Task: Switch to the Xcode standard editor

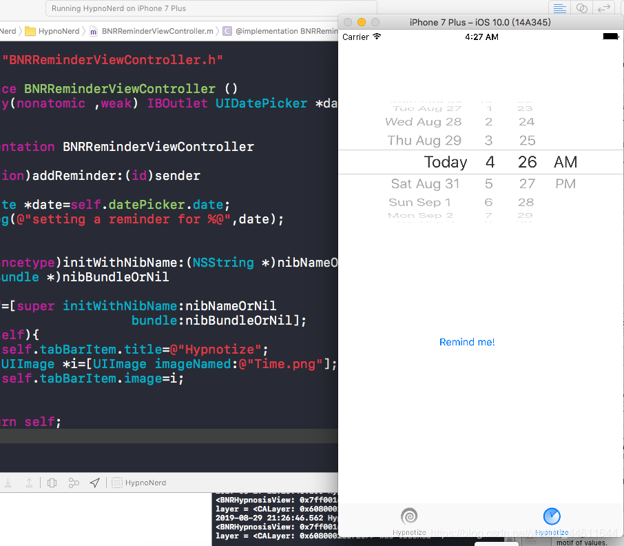Action: pyautogui.click(x=559, y=8)
